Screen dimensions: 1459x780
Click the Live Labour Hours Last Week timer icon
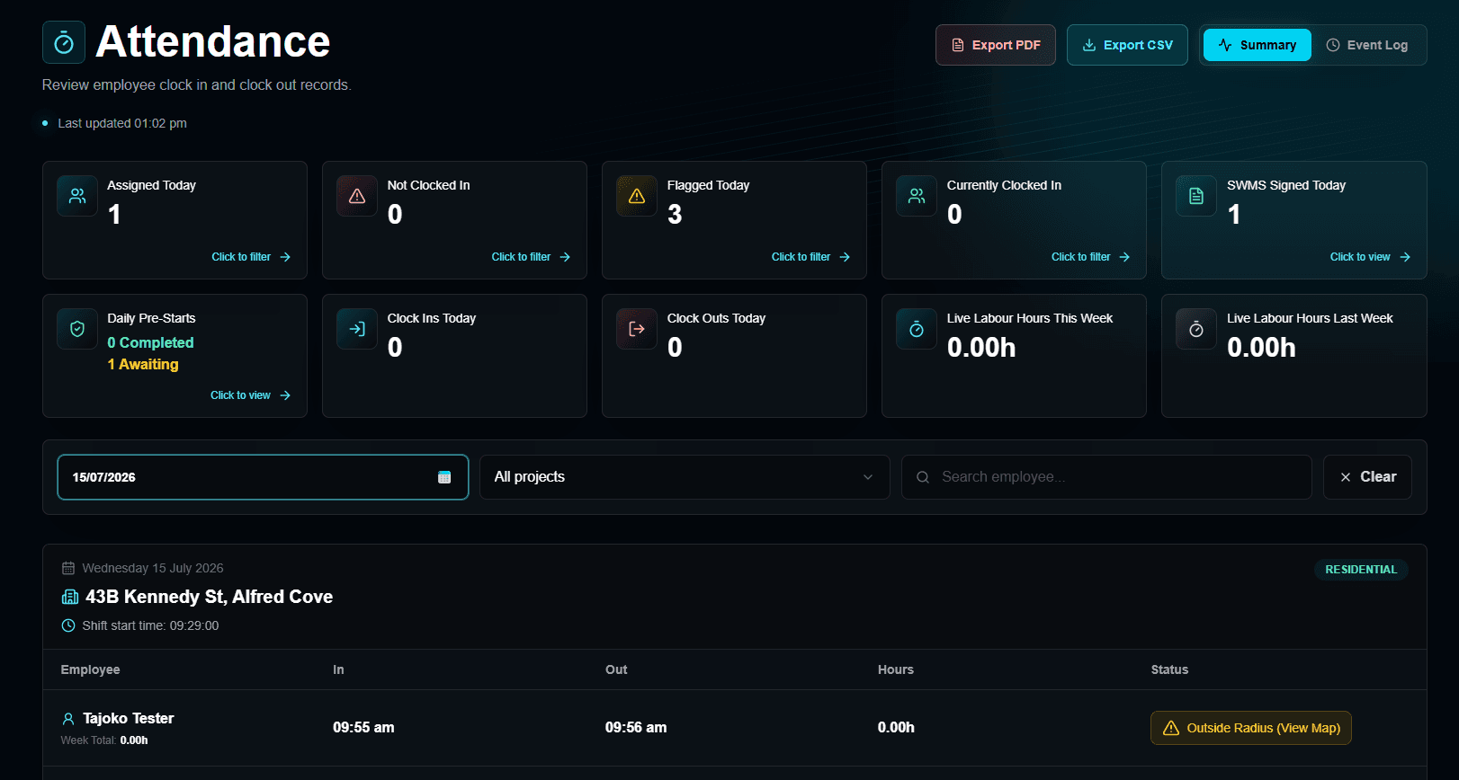1196,329
